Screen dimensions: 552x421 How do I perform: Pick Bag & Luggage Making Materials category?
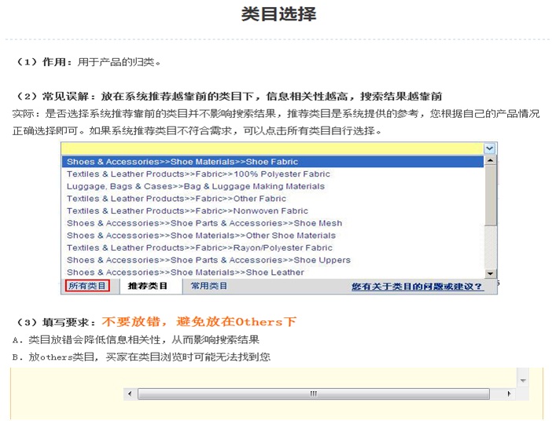[273, 186]
